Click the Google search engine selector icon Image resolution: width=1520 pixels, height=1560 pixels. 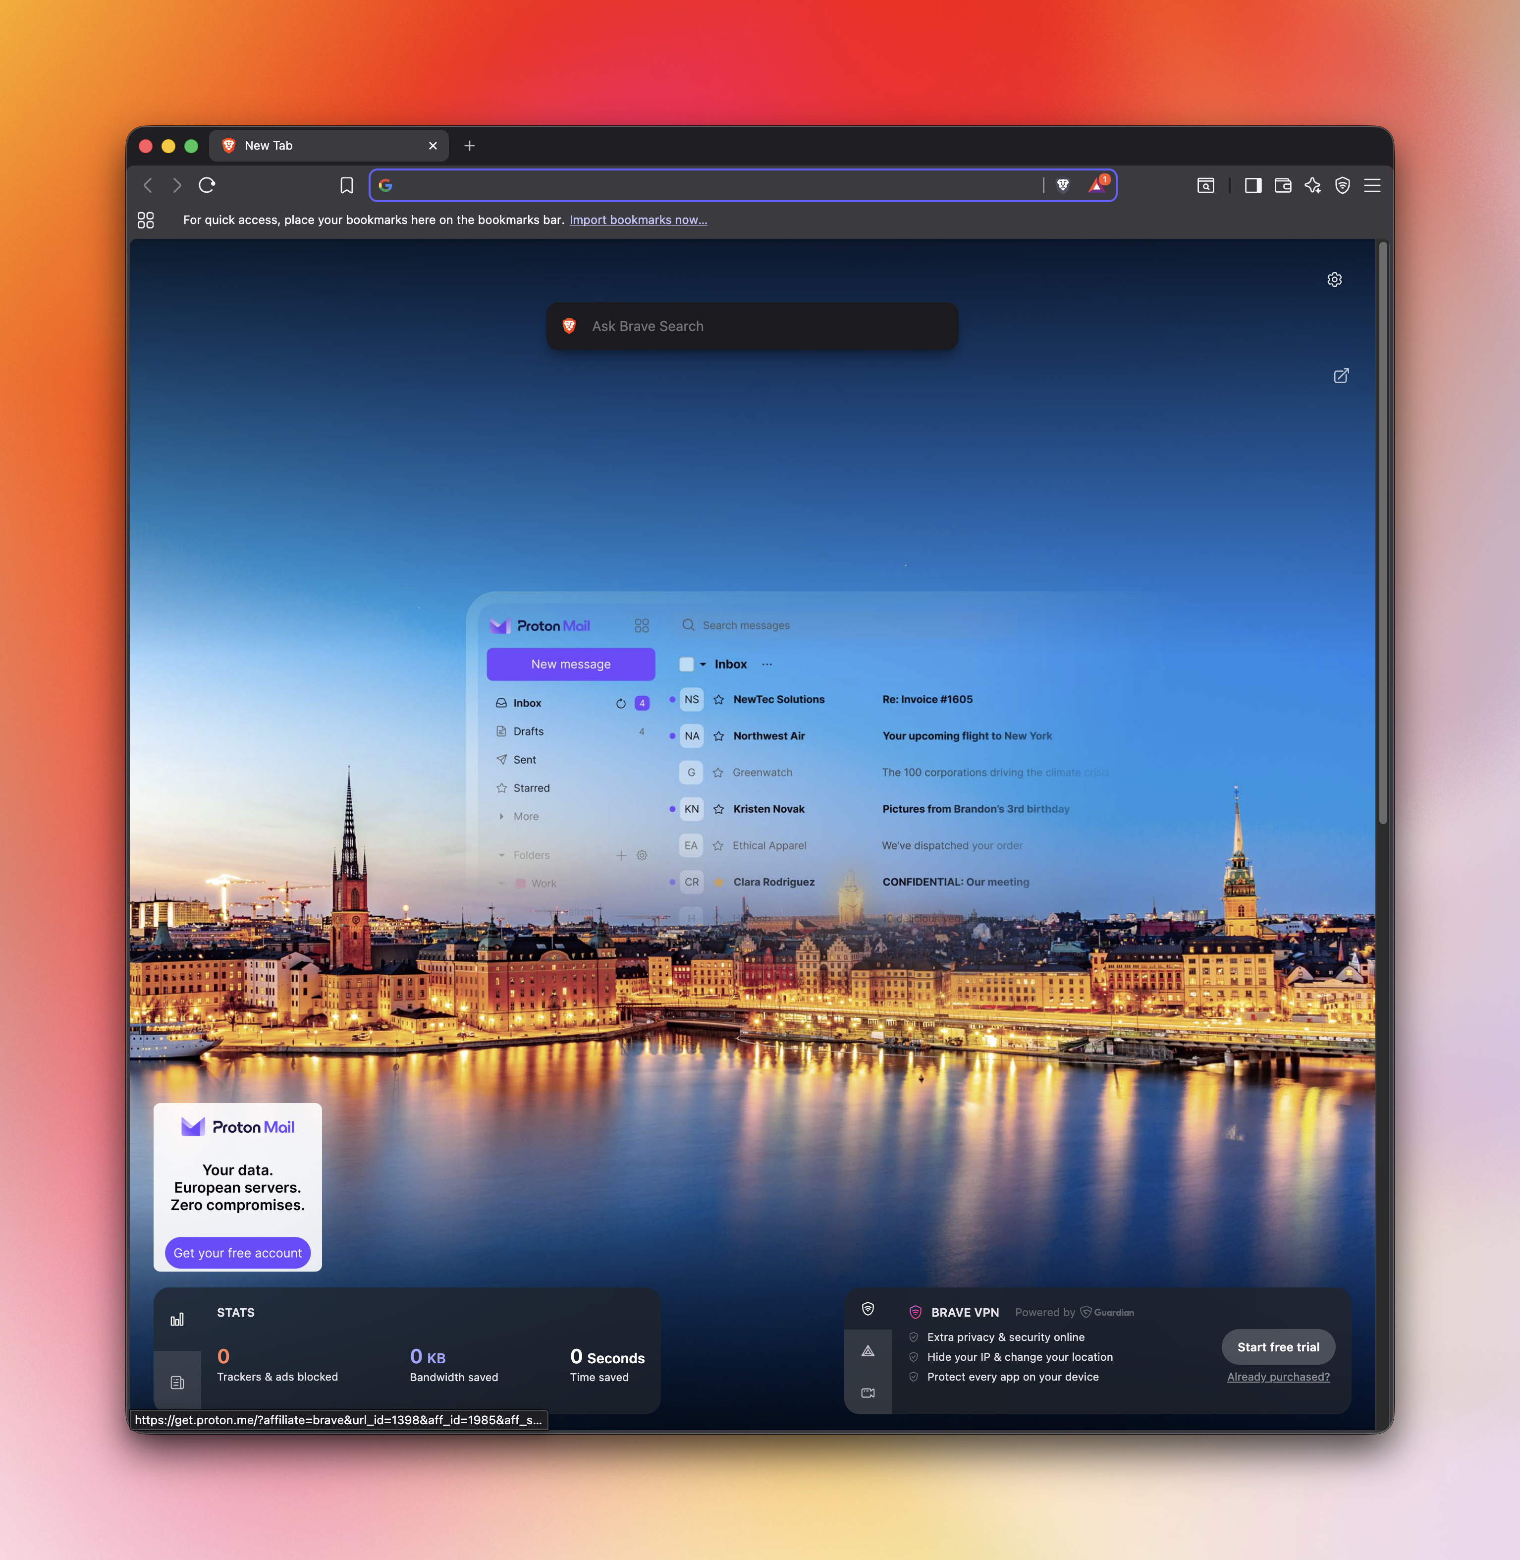(x=385, y=185)
